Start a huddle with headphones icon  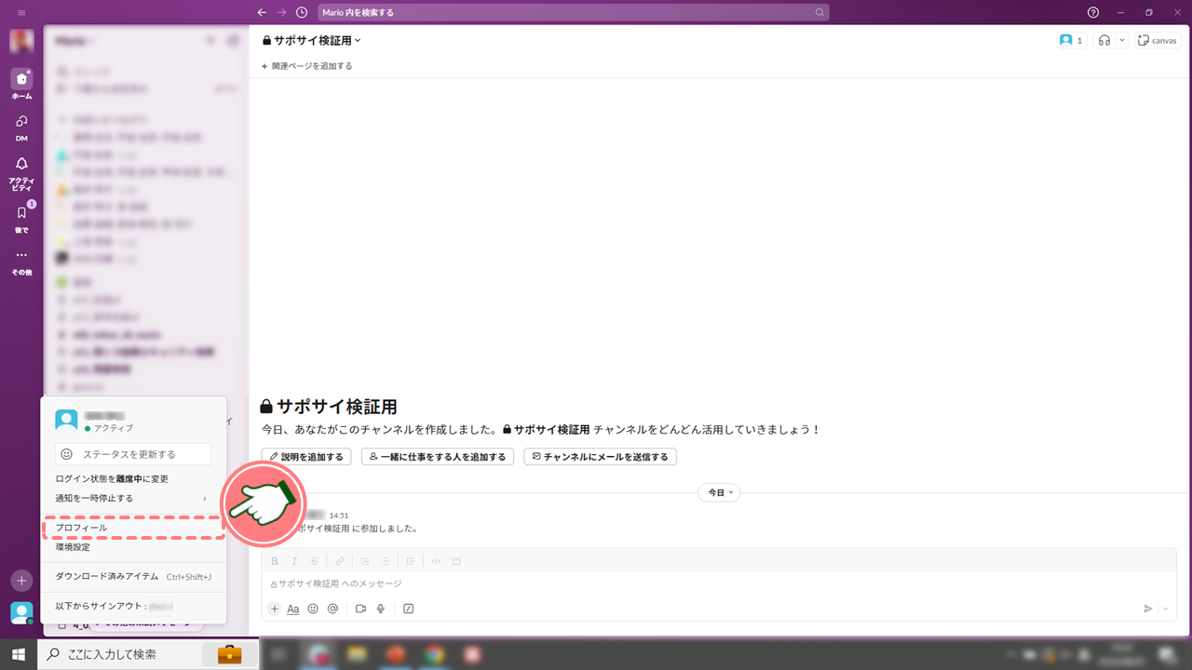coord(1104,40)
